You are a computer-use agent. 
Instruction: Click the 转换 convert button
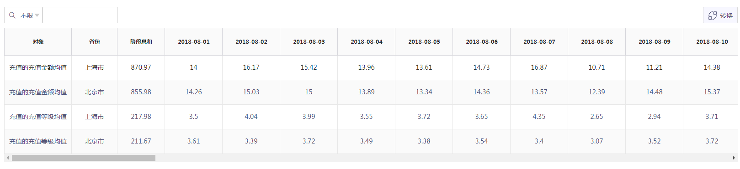click(720, 15)
